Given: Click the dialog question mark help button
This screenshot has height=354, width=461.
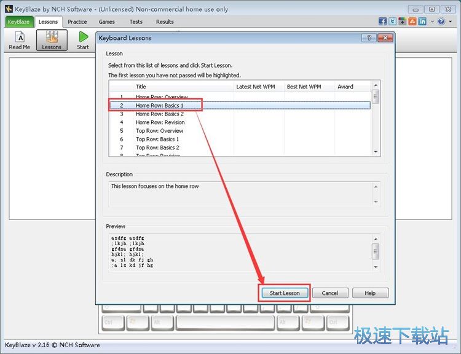Looking at the screenshot, I should [x=369, y=38].
